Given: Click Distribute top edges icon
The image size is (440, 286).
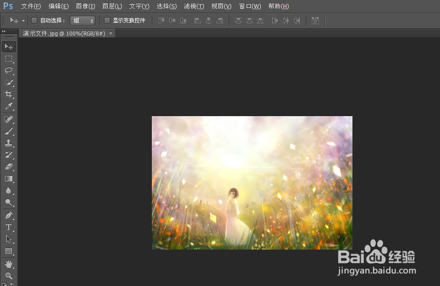Looking at the screenshot, I should (238, 20).
